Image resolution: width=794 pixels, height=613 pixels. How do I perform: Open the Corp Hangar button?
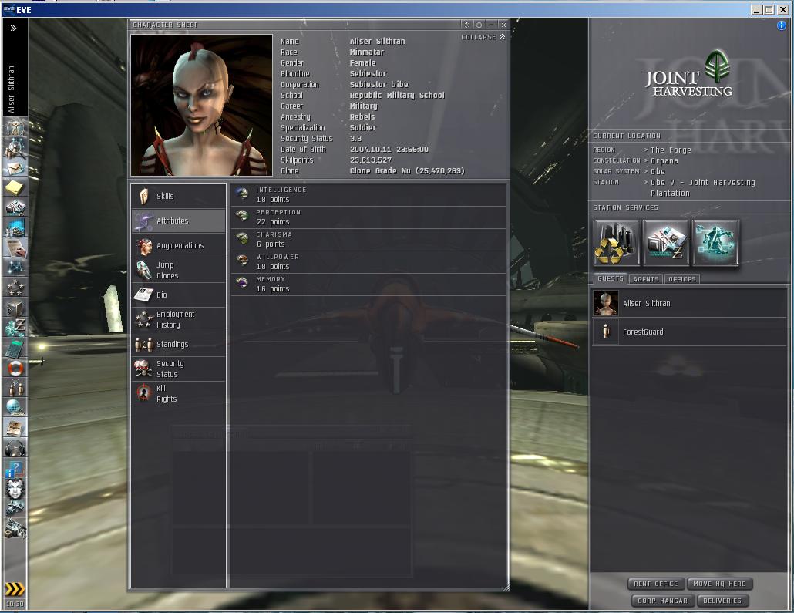662,601
